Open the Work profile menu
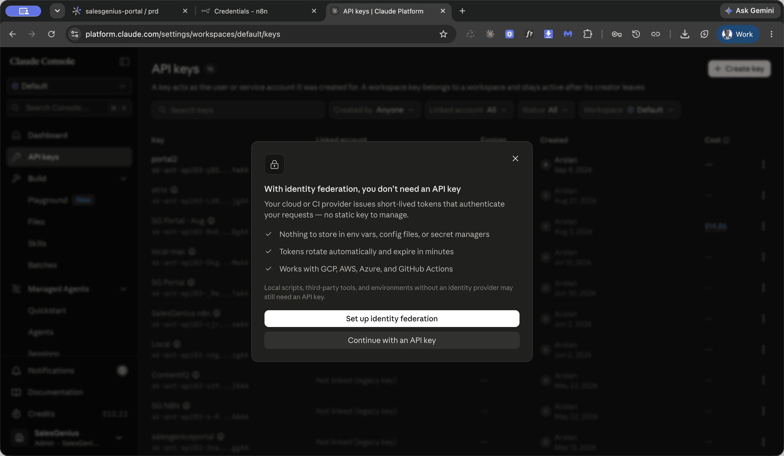 point(738,34)
